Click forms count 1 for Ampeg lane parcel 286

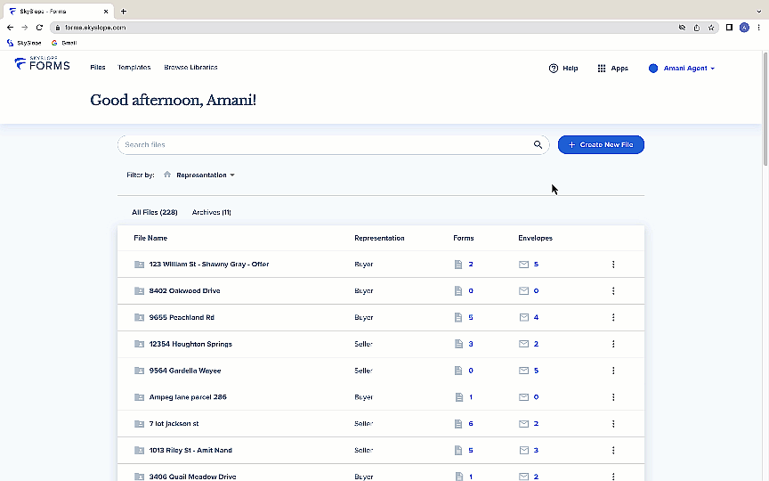tap(470, 397)
